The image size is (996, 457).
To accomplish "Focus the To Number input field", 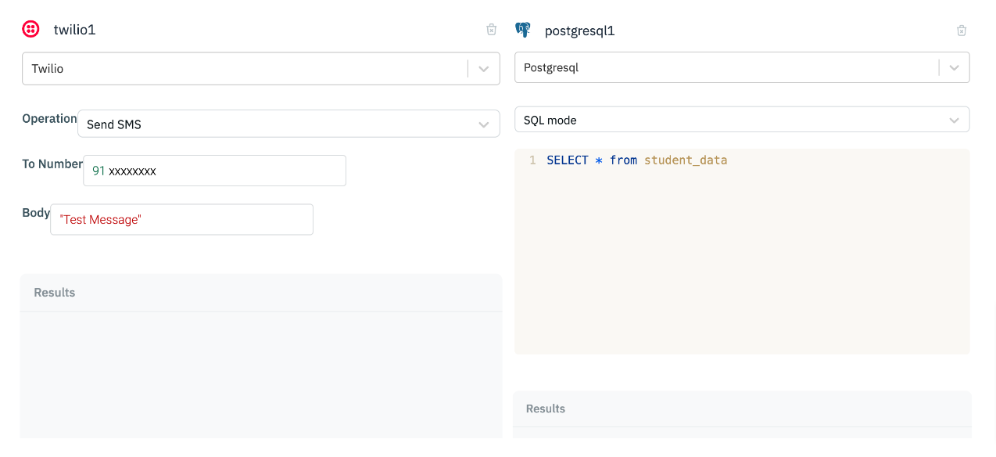I will point(214,171).
